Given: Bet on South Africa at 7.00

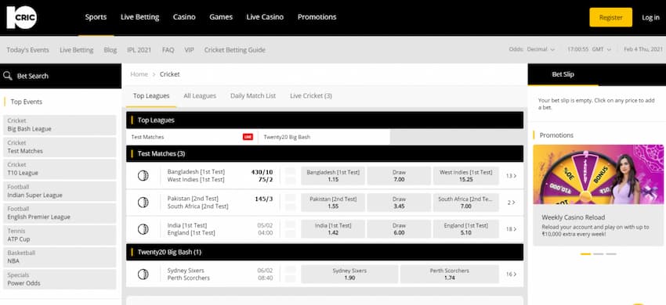Looking at the screenshot, I should (466, 203).
